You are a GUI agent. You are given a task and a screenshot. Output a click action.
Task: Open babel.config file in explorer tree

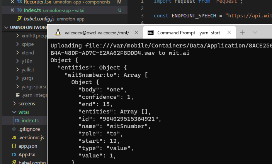[32, 162]
